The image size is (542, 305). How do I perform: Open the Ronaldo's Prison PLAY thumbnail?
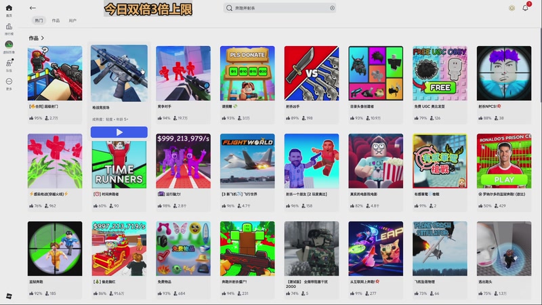[504, 161]
